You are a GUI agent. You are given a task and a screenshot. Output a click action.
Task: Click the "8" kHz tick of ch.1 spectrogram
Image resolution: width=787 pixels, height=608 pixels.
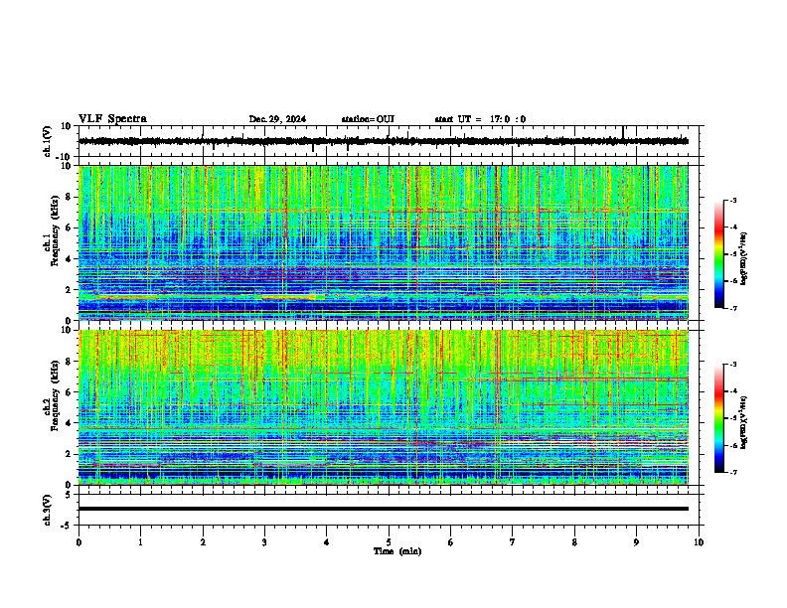point(69,197)
